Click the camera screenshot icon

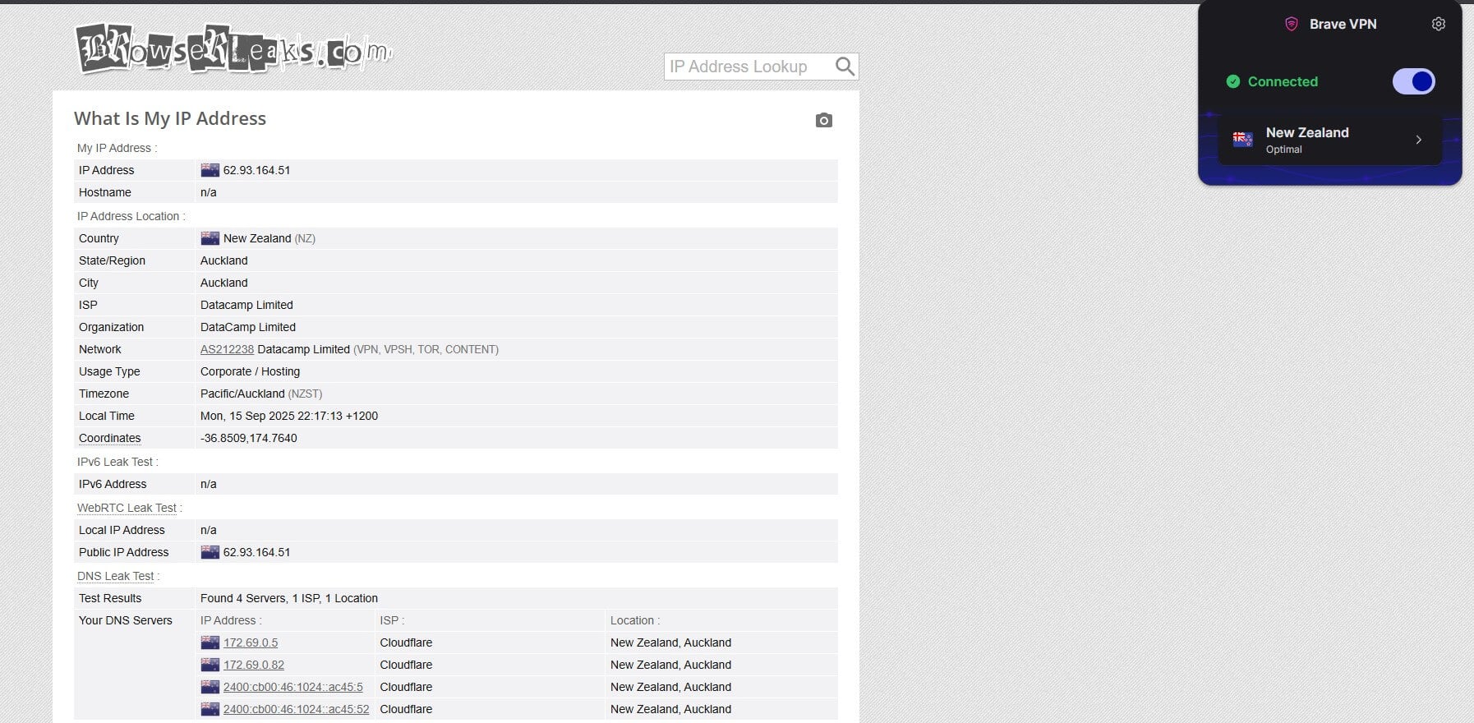click(x=823, y=121)
